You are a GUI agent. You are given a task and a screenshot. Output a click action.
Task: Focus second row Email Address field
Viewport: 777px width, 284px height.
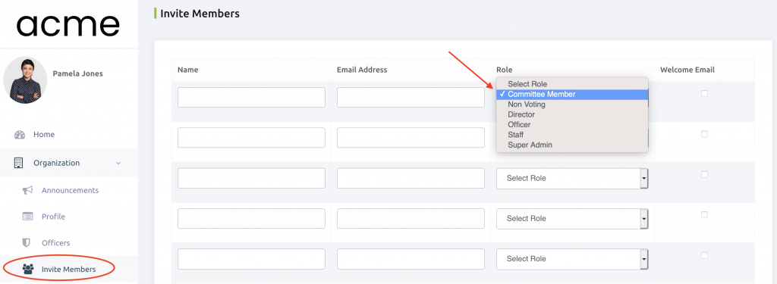[411, 138]
